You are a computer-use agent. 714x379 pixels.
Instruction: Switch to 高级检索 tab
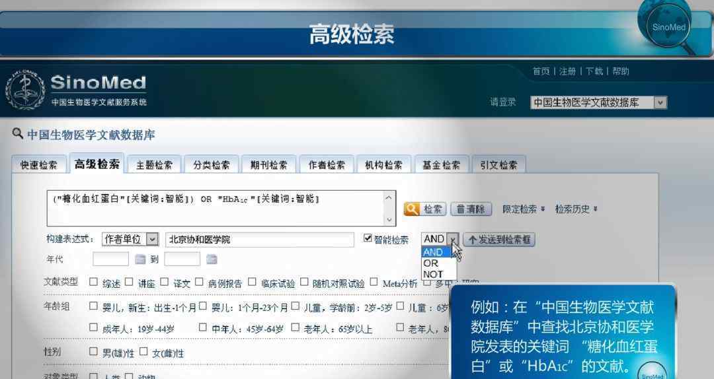[97, 163]
